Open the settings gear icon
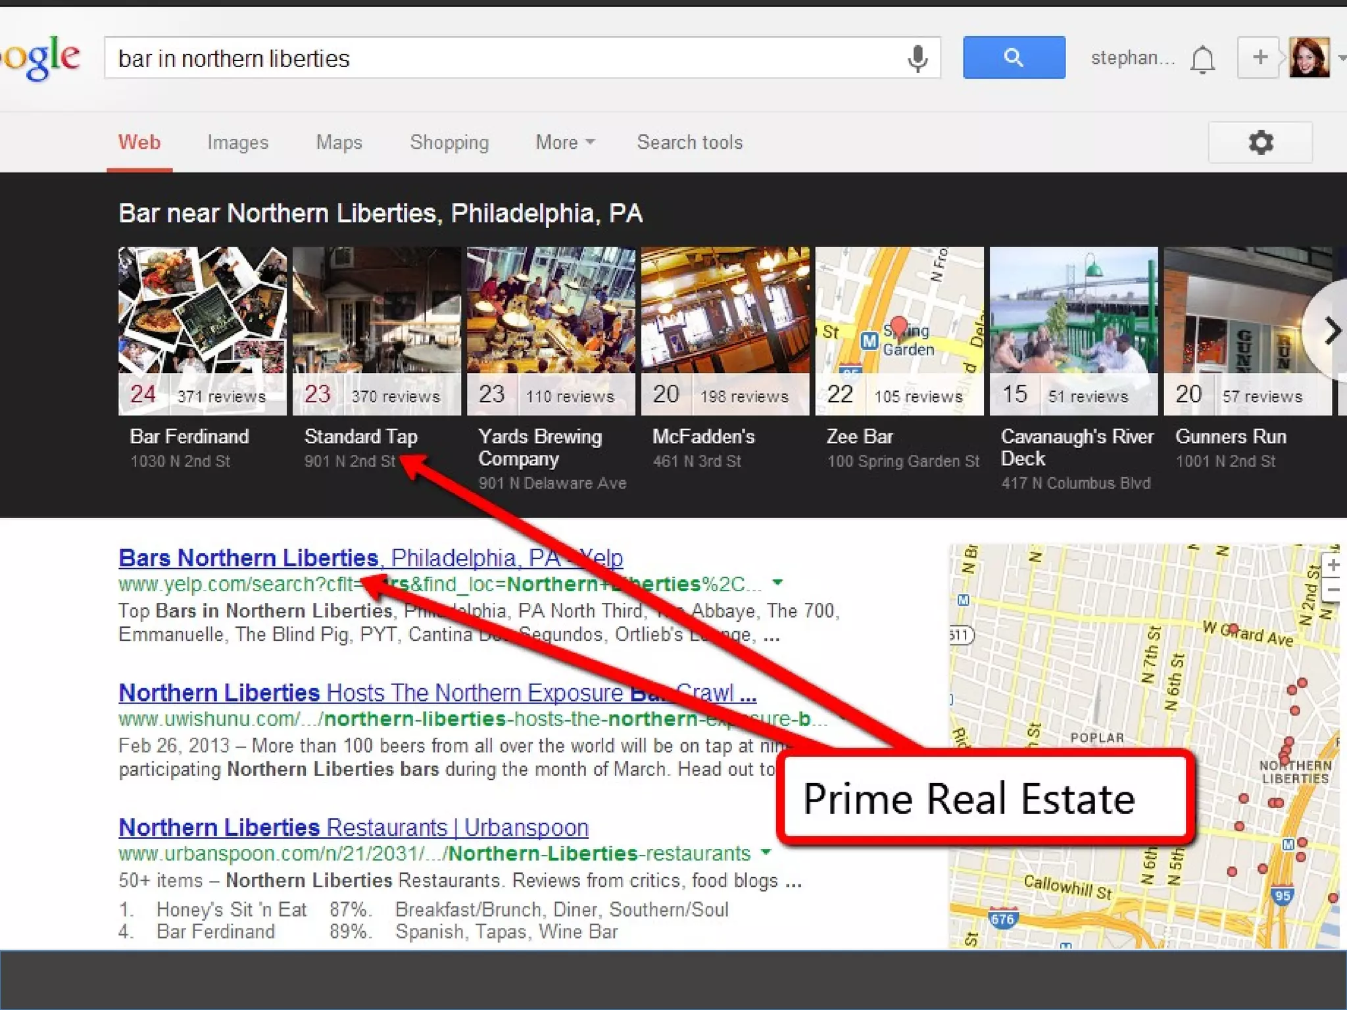1347x1010 pixels. click(x=1260, y=142)
